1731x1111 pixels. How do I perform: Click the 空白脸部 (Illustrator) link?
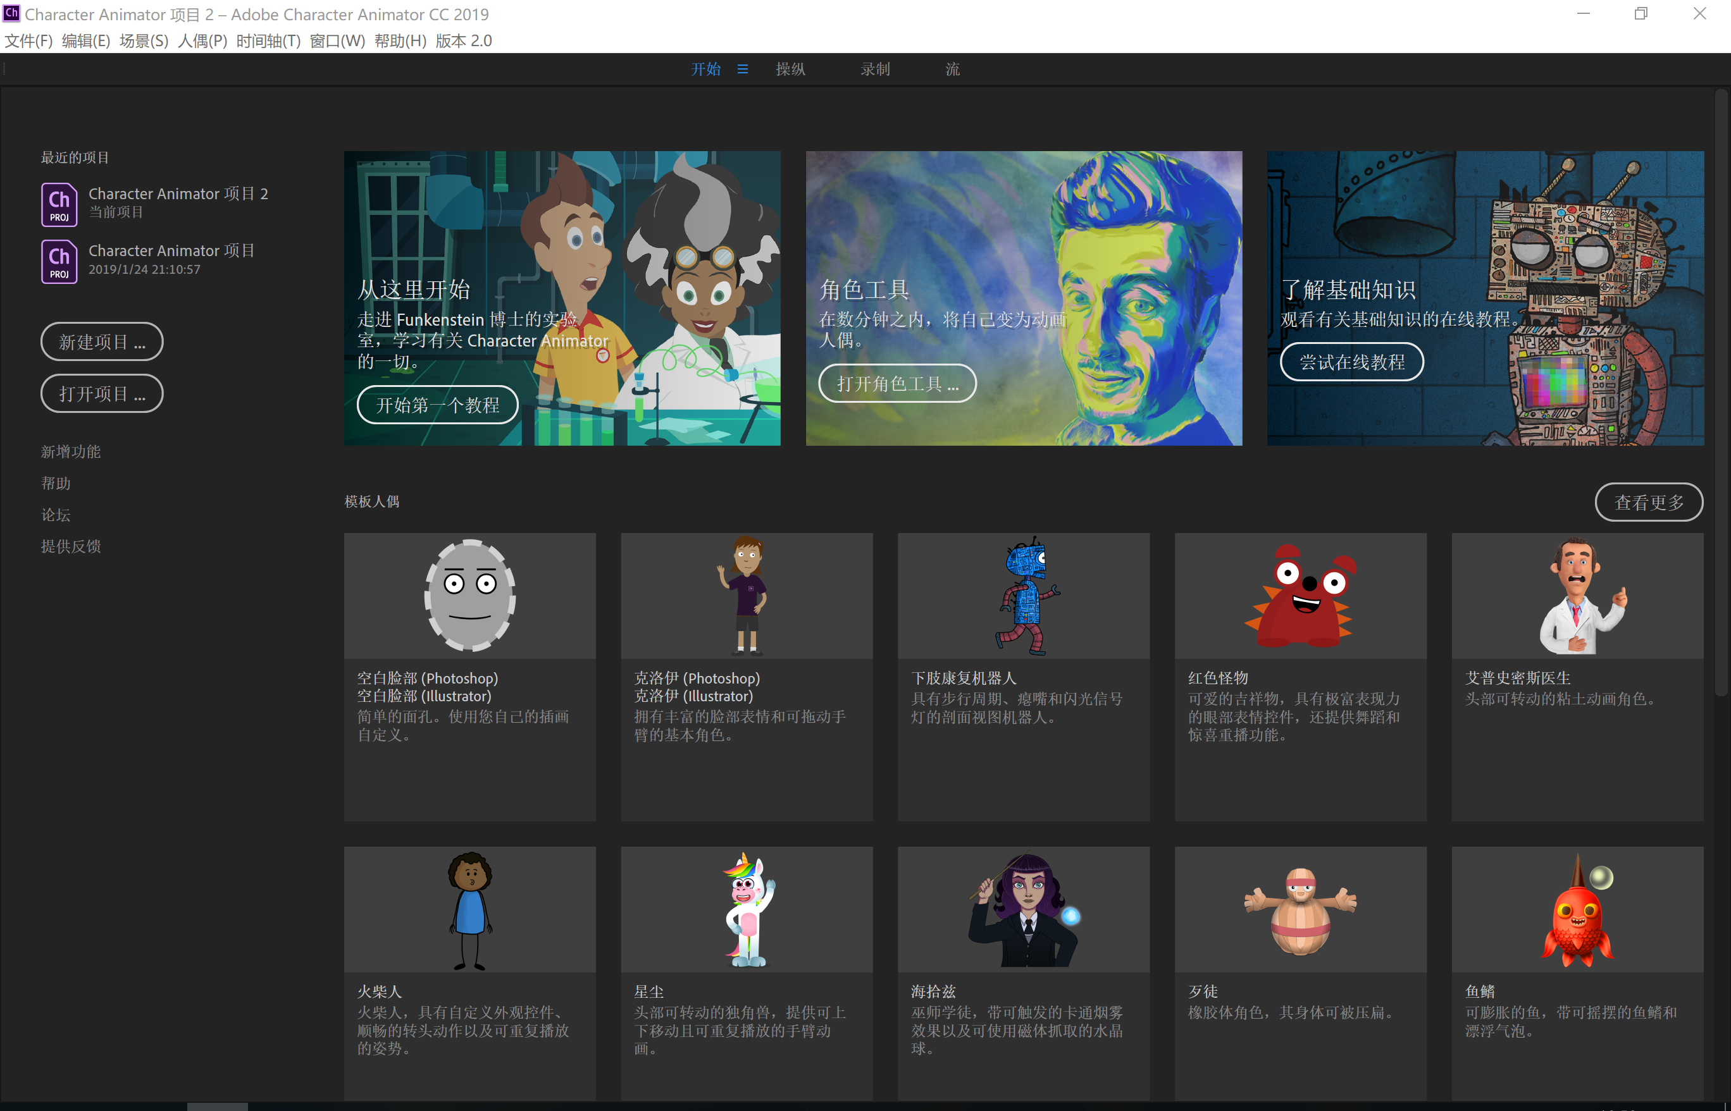pyautogui.click(x=424, y=696)
